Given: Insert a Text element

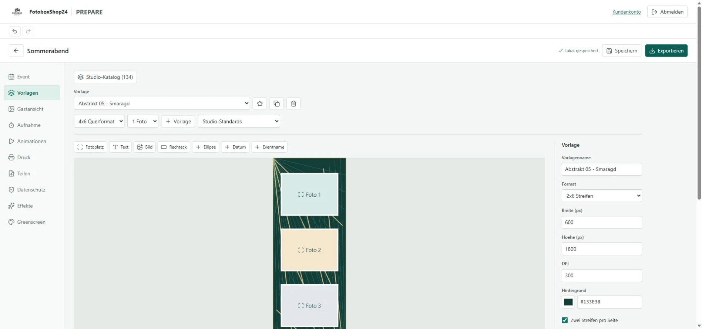Looking at the screenshot, I should point(121,147).
